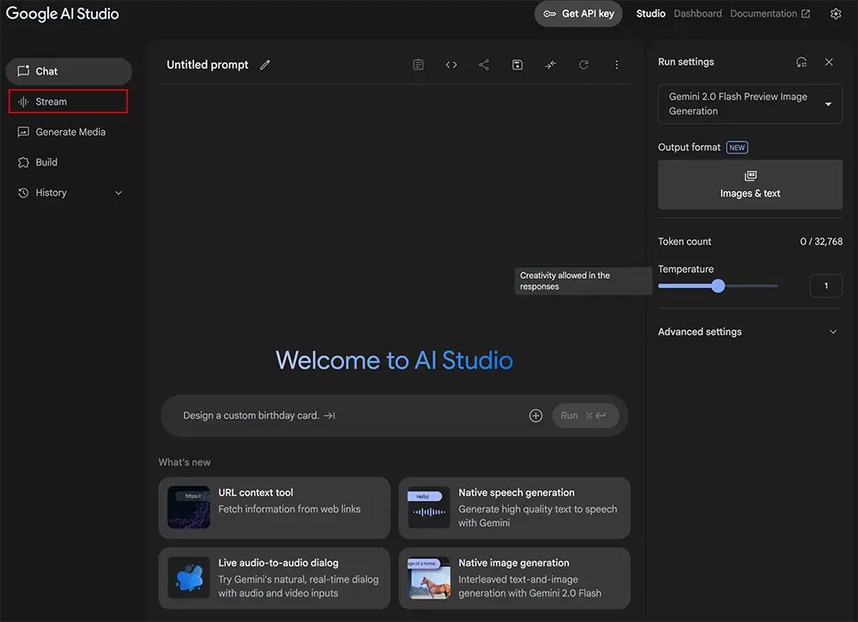Open the Gemini 2.0 Flash model dropdown
Viewport: 858px width, 622px height.
point(750,104)
